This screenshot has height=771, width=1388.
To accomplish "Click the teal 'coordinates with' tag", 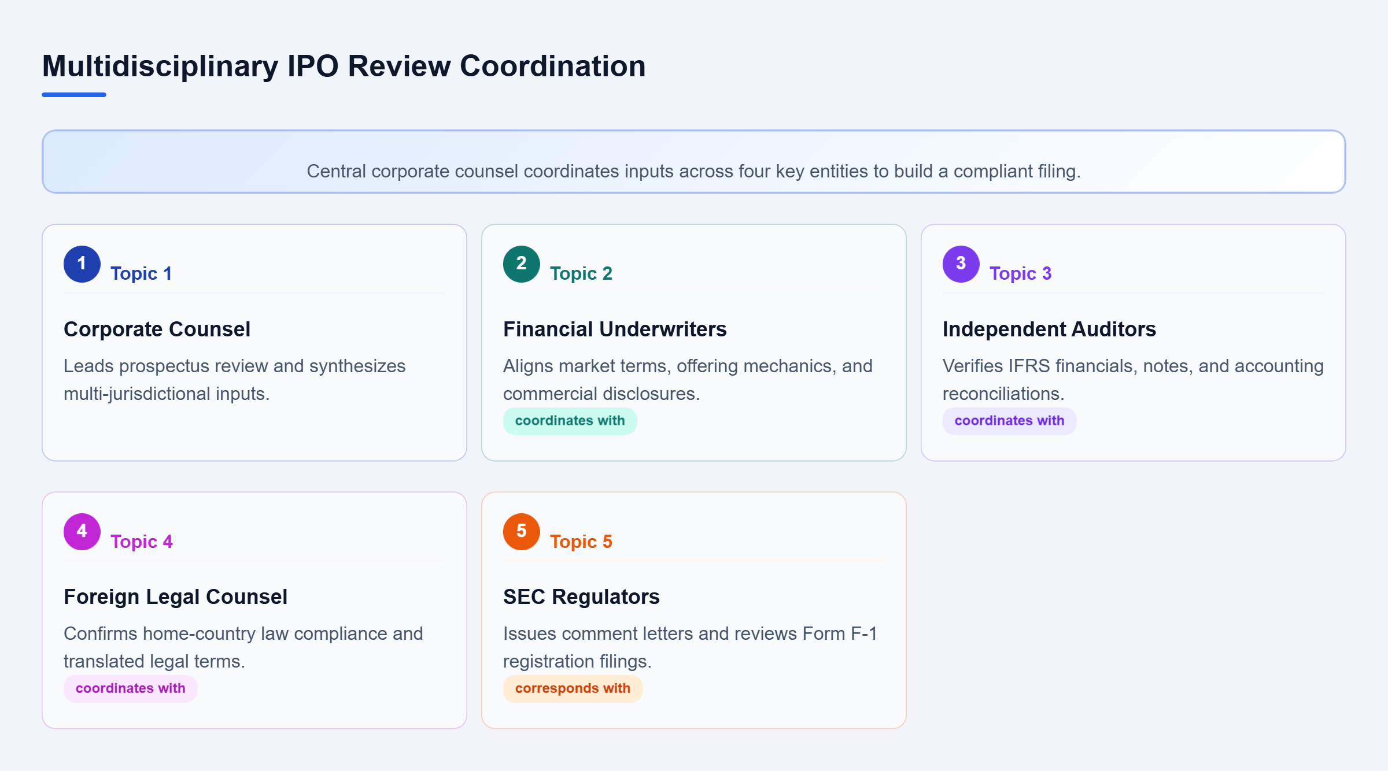I will [x=570, y=421].
